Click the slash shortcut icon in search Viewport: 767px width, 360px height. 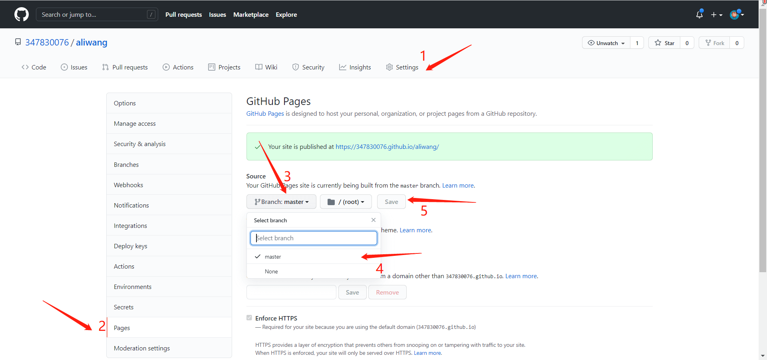(x=151, y=14)
